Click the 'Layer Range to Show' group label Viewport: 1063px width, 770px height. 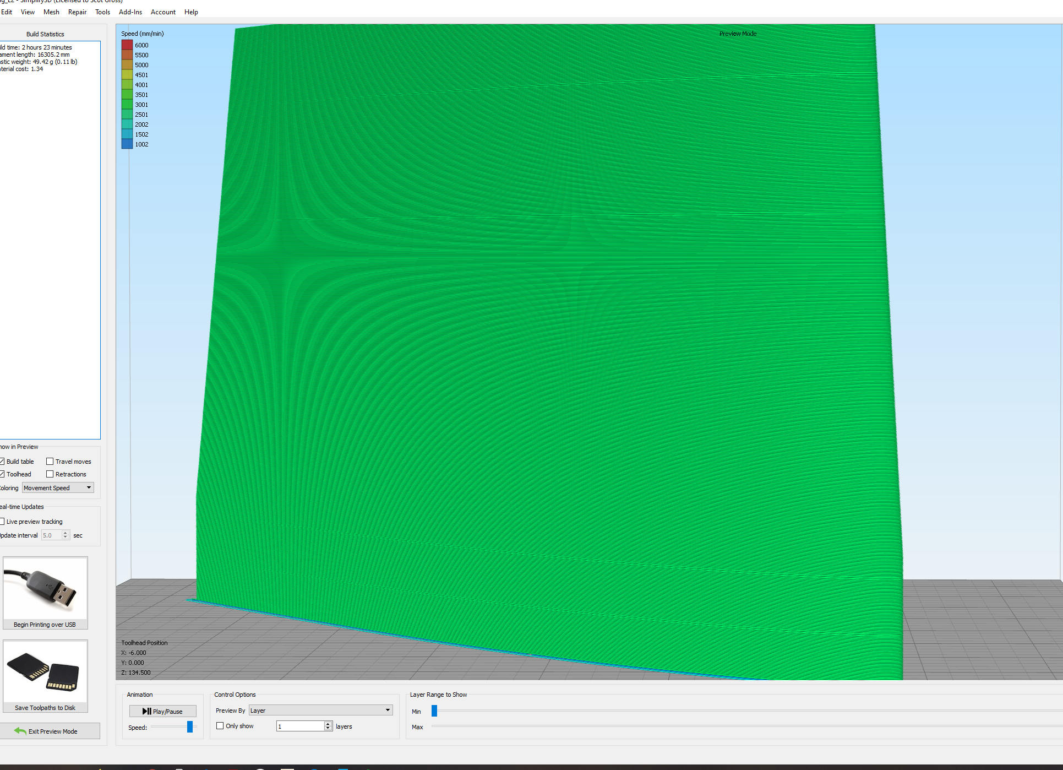click(438, 695)
